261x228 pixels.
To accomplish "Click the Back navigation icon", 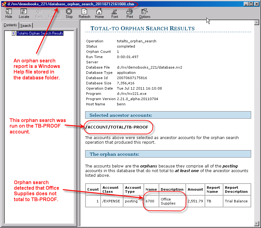I will [x=39, y=13].
